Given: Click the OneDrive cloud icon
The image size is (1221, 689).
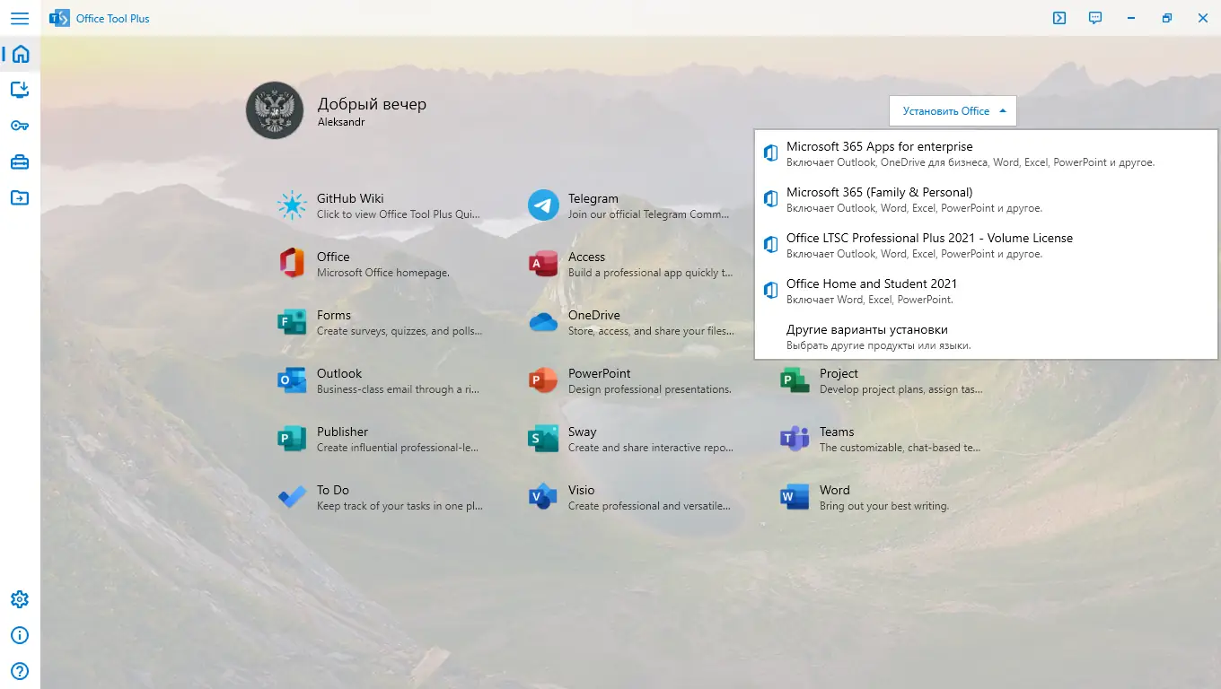Looking at the screenshot, I should click(543, 322).
